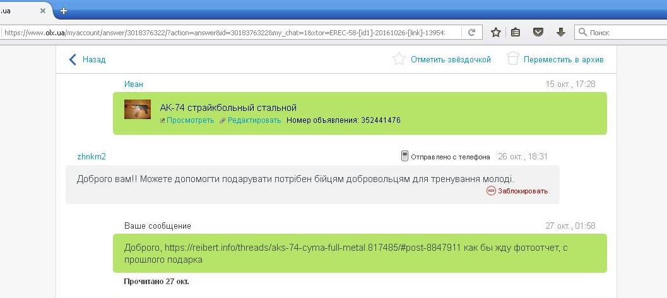The image size is (667, 298).
Task: Click the phone icon near Отправлено с телефона
Action: pyautogui.click(x=404, y=156)
